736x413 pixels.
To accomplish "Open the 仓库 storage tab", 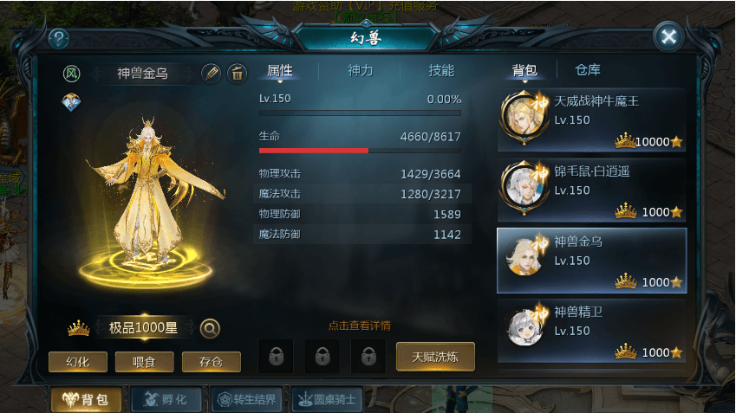I will click(x=588, y=70).
